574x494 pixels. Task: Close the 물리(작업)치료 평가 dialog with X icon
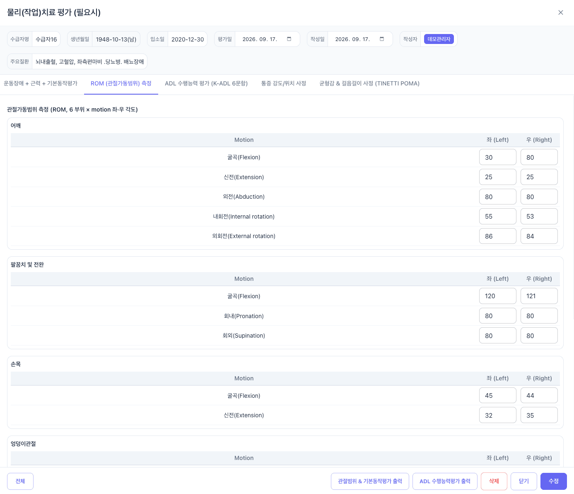pos(561,12)
